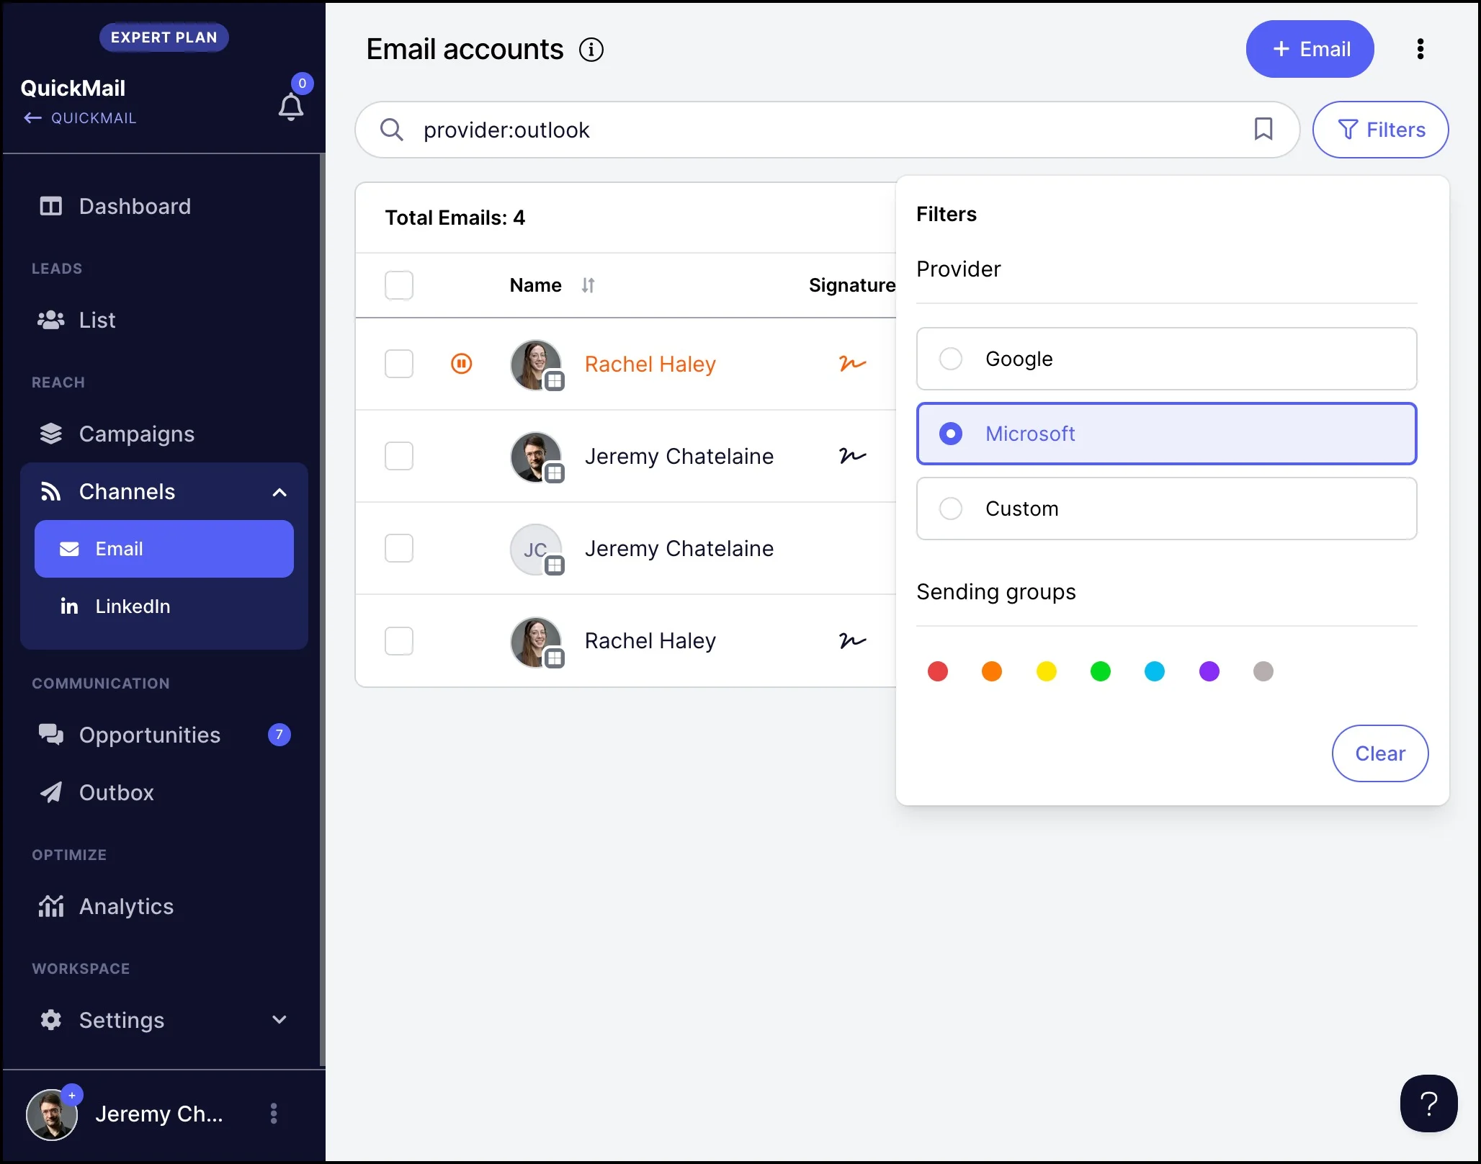The width and height of the screenshot is (1481, 1164).
Task: Click the Clear filters button
Action: (x=1380, y=753)
